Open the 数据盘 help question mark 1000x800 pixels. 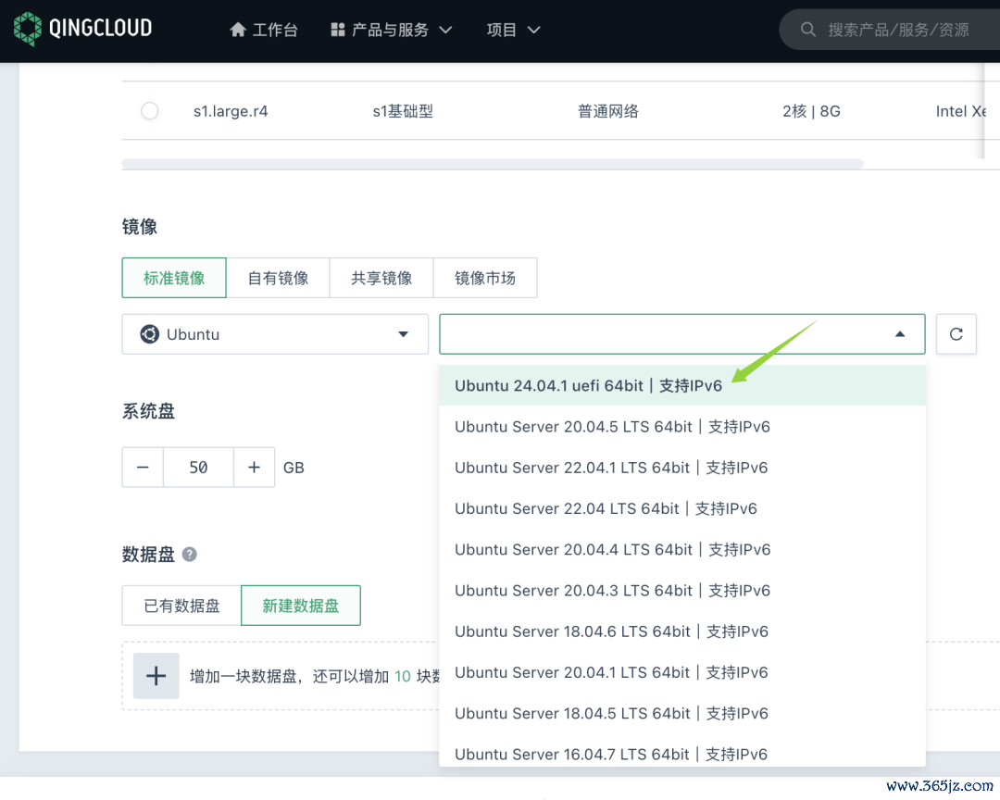click(190, 555)
